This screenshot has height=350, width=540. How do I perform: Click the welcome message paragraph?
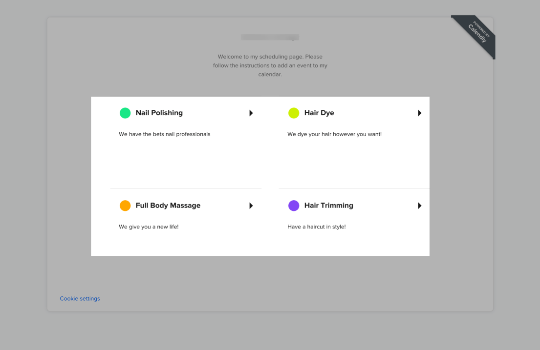pyautogui.click(x=270, y=65)
